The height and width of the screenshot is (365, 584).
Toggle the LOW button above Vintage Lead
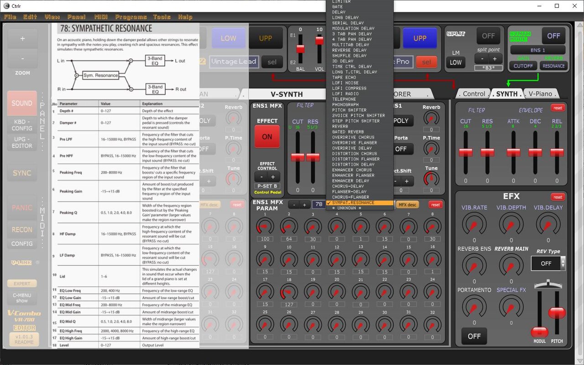click(x=228, y=38)
